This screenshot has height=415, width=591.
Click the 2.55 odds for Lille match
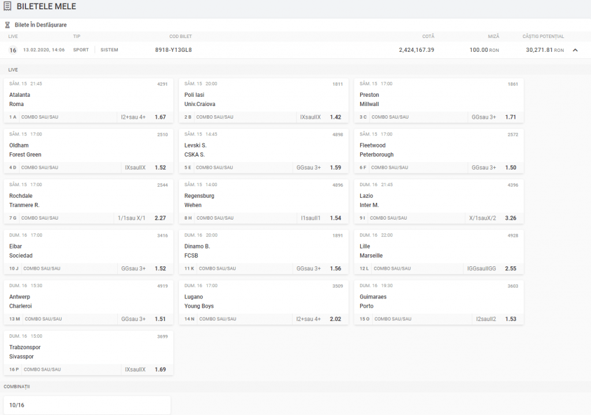(x=510, y=269)
